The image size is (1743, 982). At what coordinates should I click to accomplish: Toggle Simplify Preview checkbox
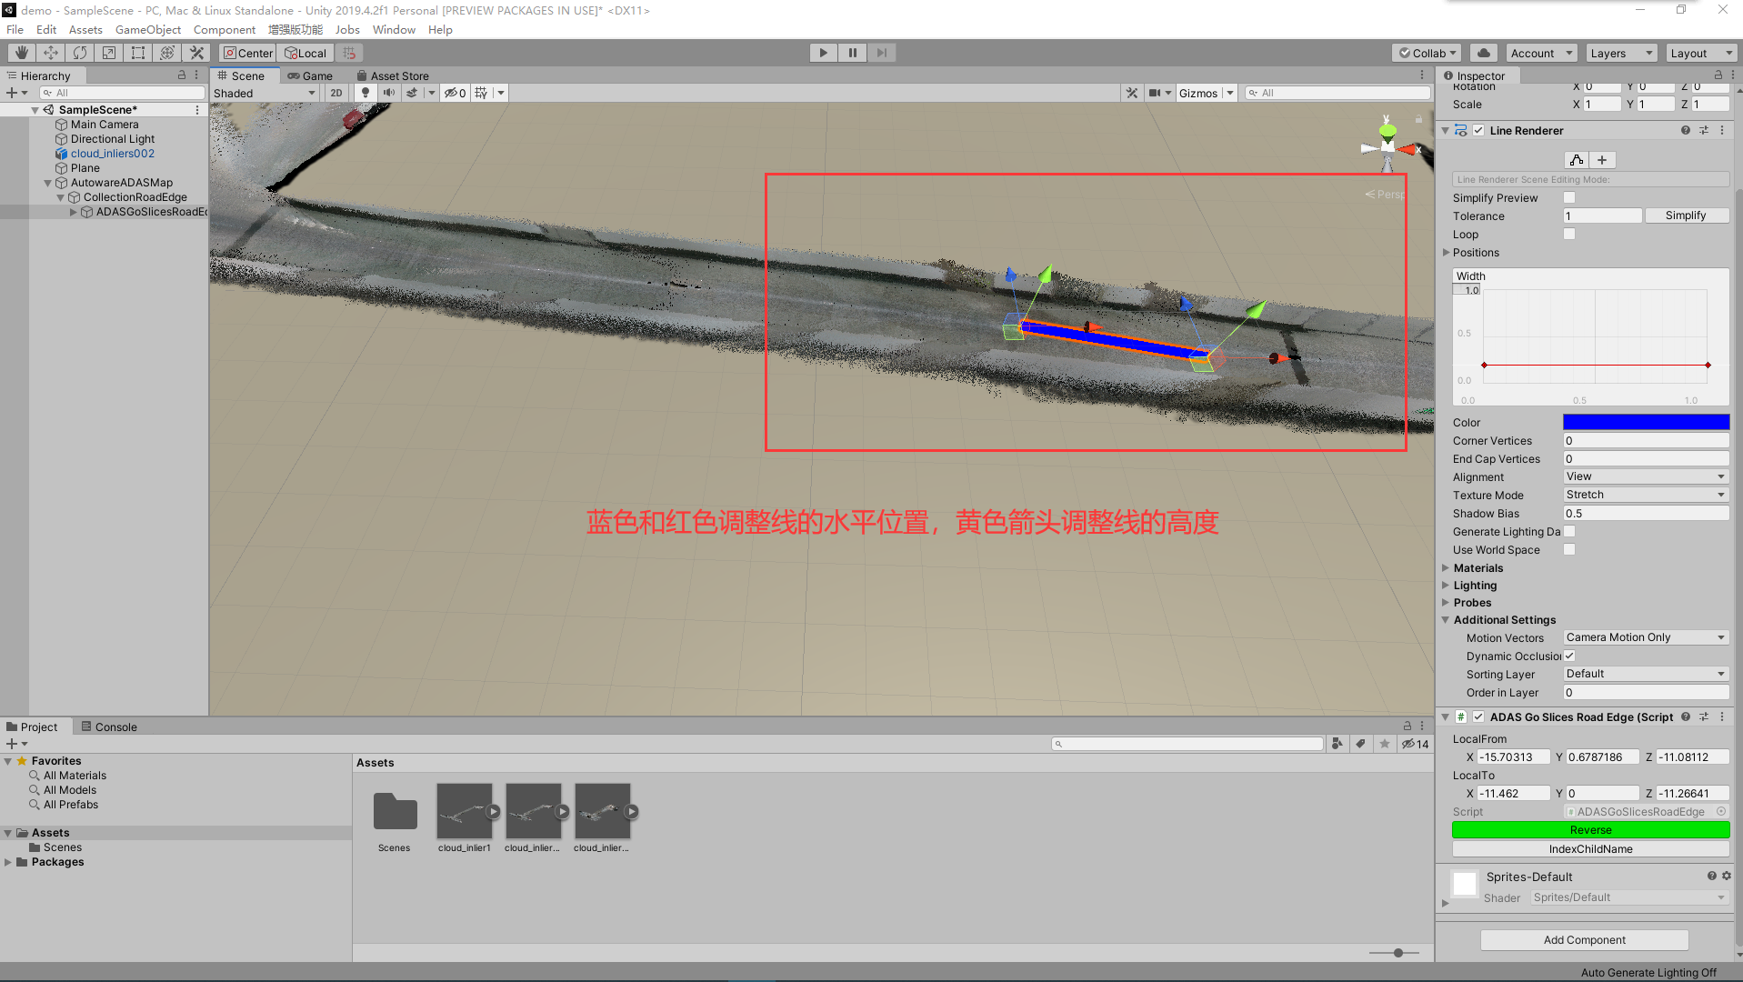pos(1568,197)
